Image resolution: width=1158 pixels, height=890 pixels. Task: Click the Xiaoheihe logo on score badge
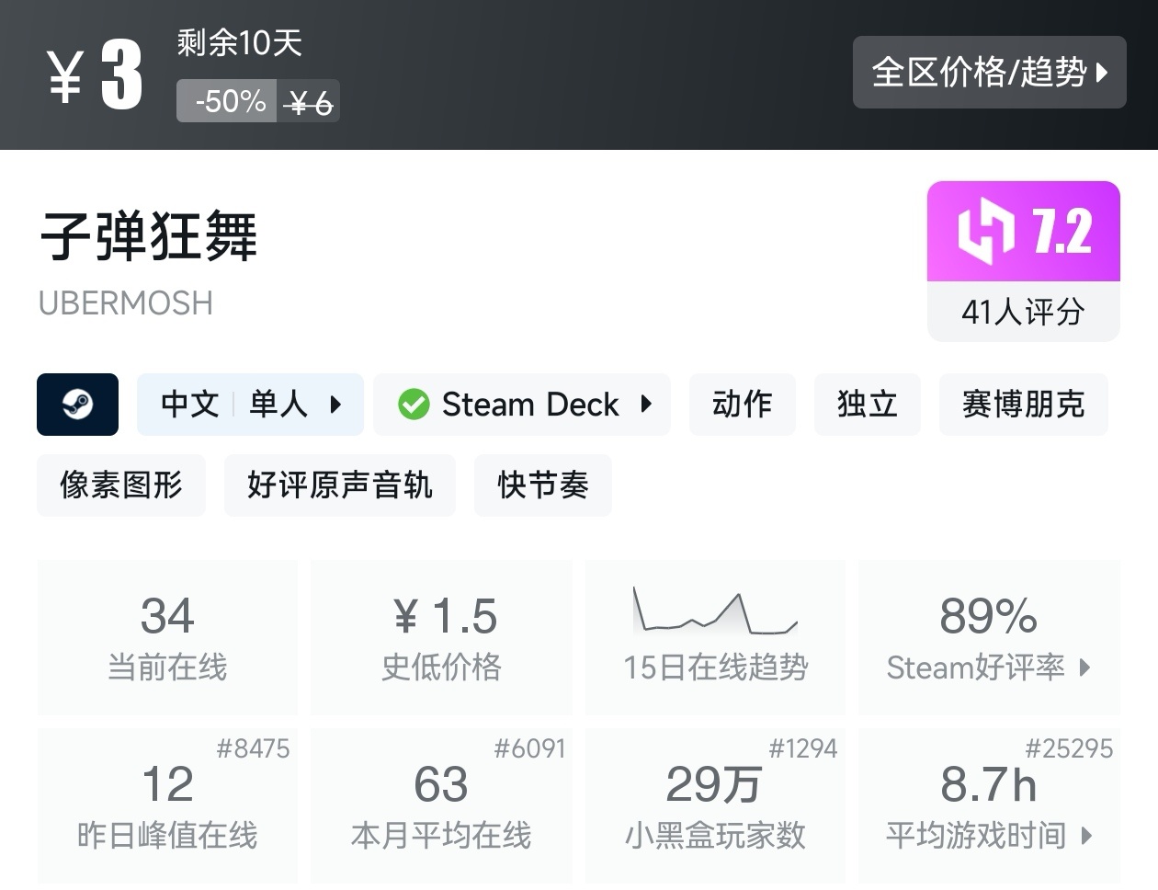pos(985,231)
